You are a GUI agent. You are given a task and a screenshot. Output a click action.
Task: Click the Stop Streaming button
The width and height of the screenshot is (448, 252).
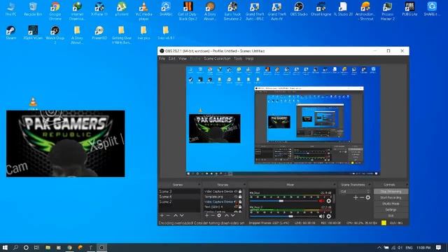pos(391,191)
